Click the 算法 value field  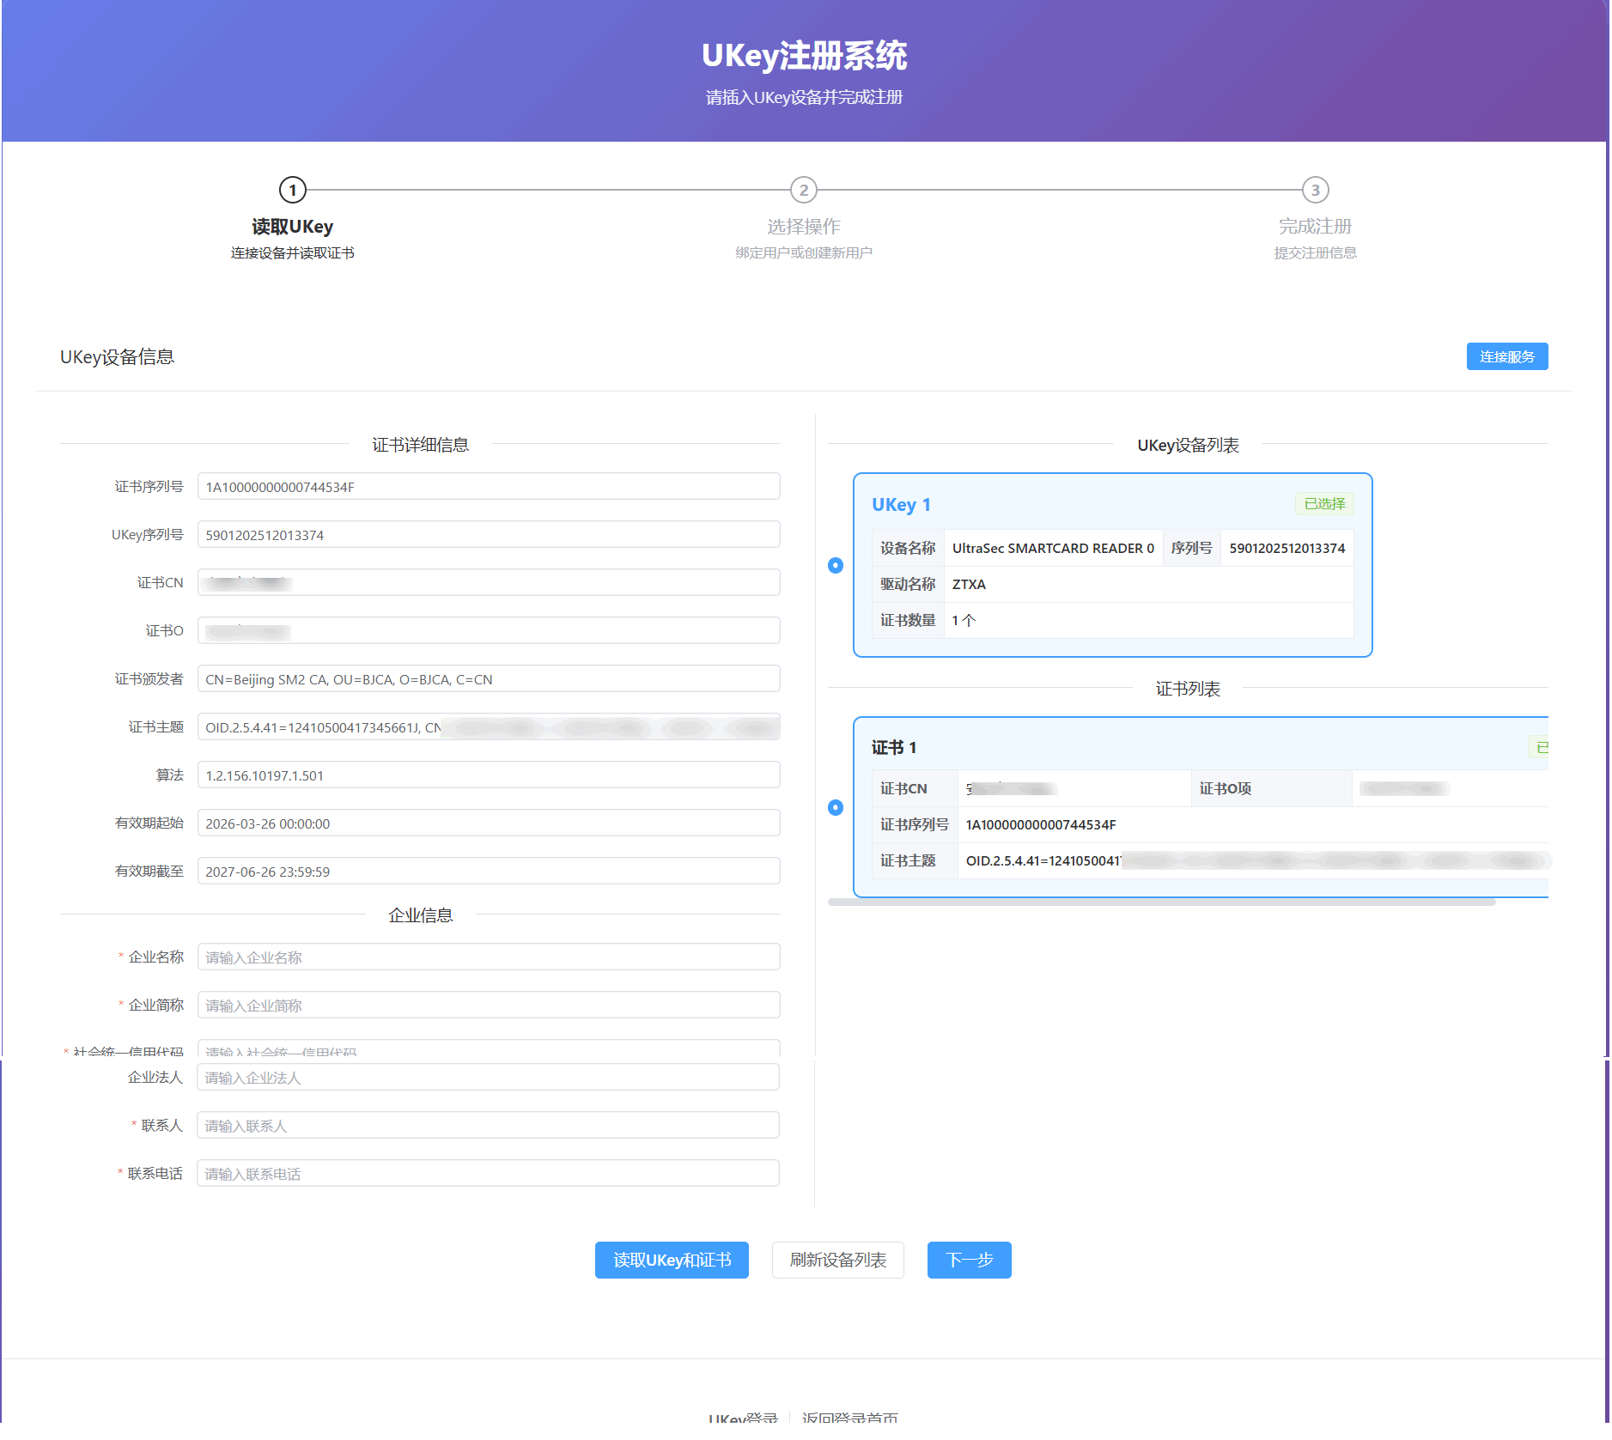coord(488,774)
